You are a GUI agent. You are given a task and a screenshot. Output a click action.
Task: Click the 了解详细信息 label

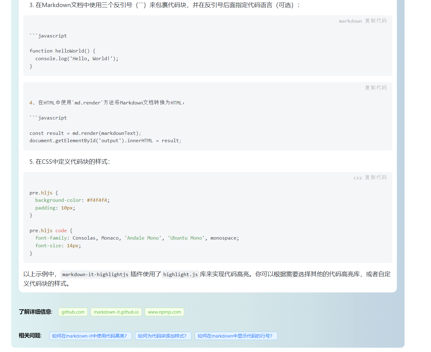click(35, 312)
